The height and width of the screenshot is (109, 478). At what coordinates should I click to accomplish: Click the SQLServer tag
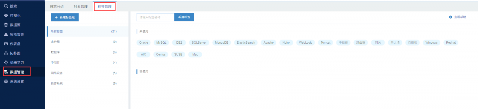click(199, 43)
